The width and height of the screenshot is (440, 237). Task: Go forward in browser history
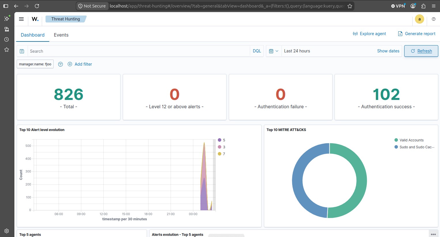27,6
